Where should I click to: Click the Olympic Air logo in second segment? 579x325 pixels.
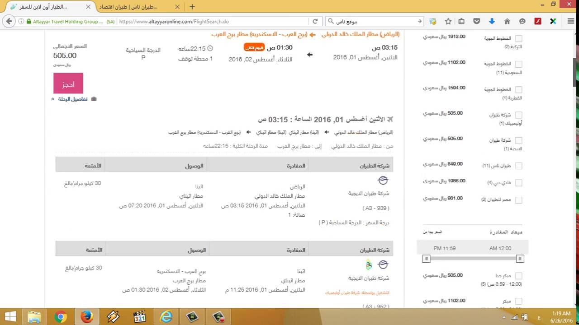pyautogui.click(x=369, y=265)
